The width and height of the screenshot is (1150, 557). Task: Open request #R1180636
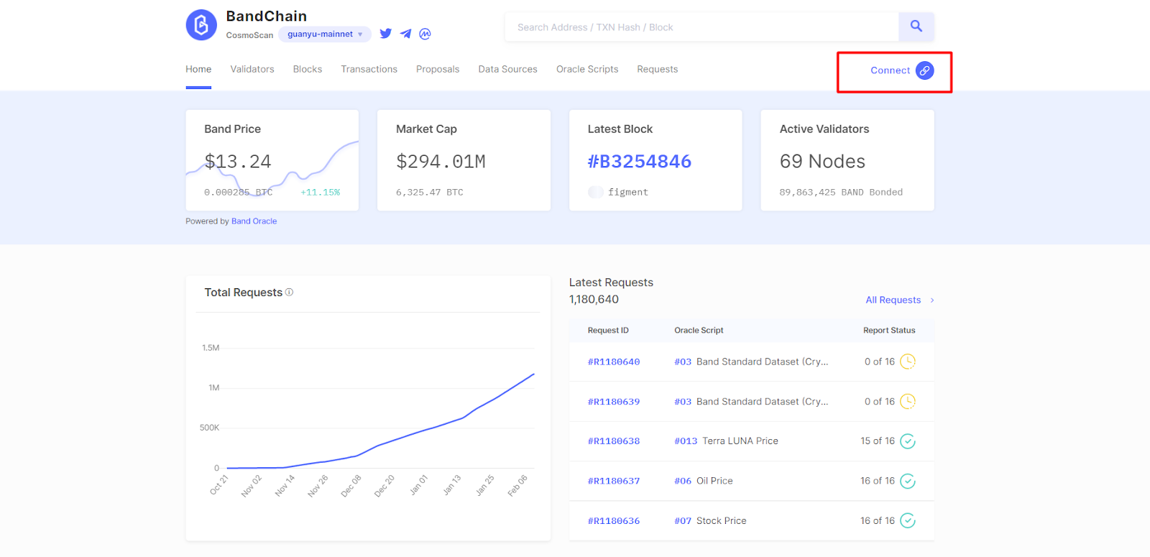point(614,521)
